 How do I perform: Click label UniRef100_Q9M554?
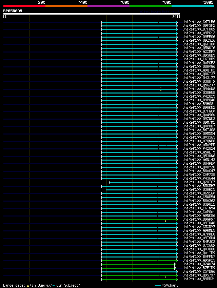pos(199,134)
